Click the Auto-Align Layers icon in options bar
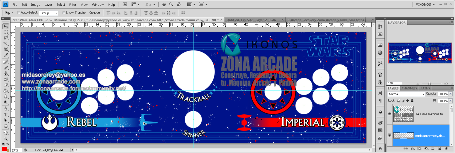This screenshot has height=153, width=455. pyautogui.click(x=183, y=13)
